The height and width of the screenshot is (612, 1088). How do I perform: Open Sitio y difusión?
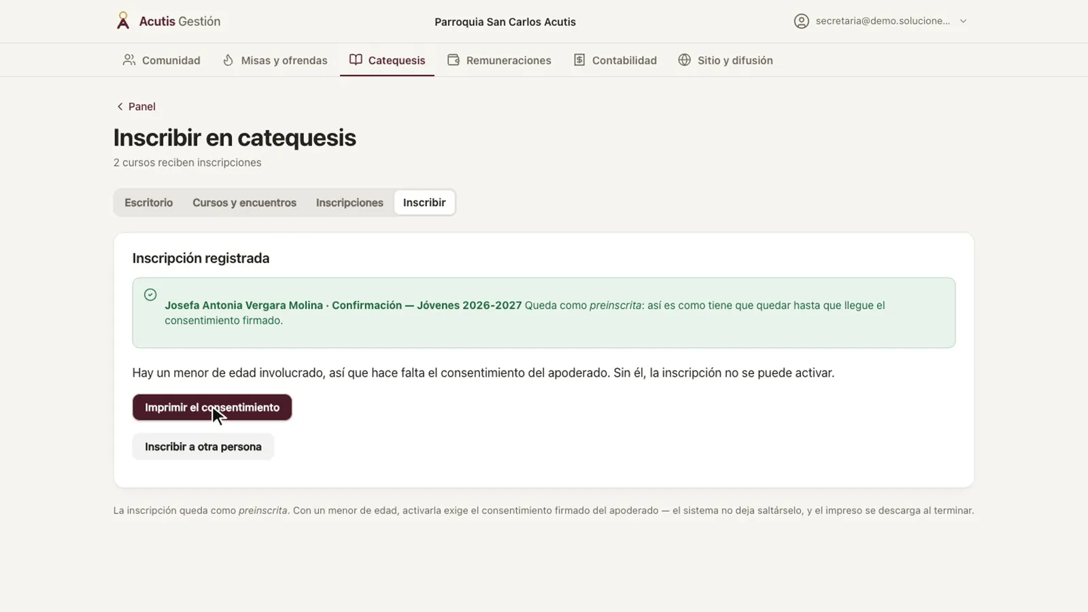tap(726, 60)
